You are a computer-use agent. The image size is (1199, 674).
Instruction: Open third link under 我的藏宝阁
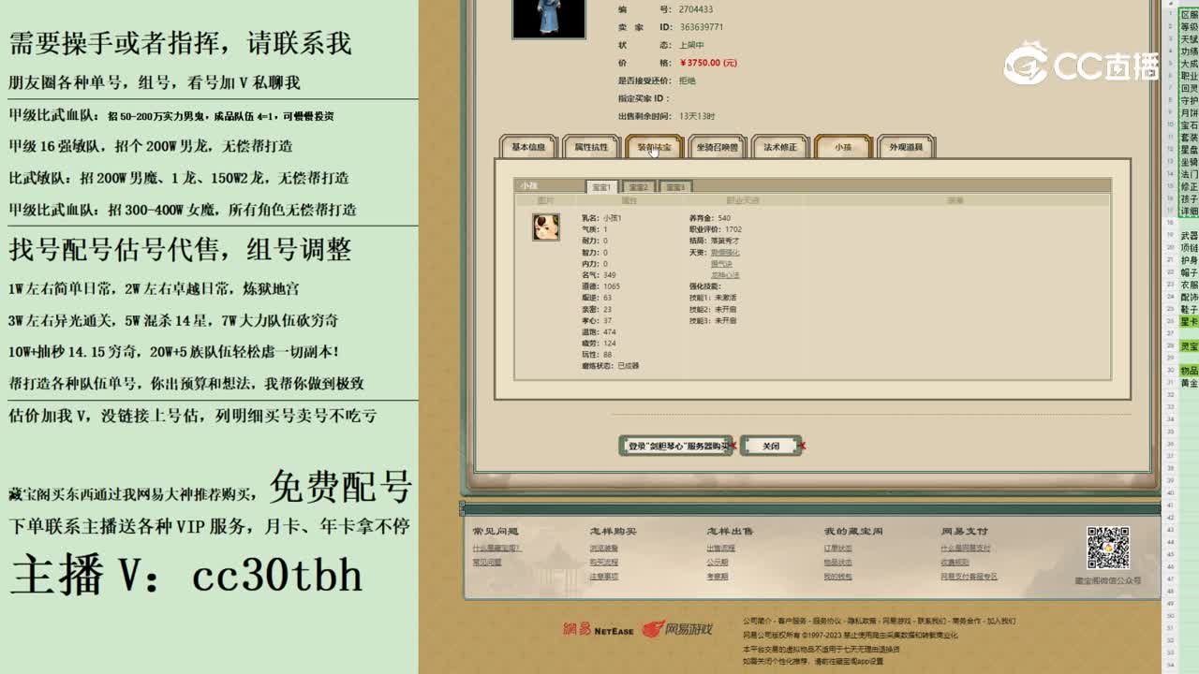click(x=838, y=576)
